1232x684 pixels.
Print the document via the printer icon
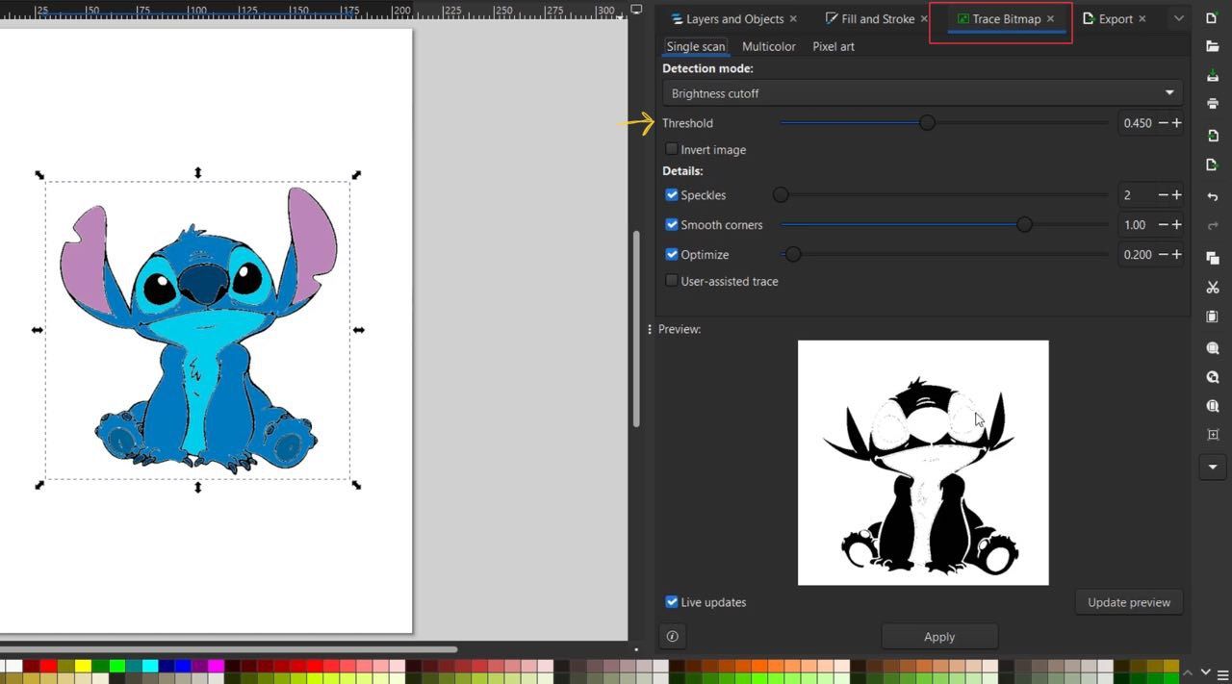click(1213, 104)
